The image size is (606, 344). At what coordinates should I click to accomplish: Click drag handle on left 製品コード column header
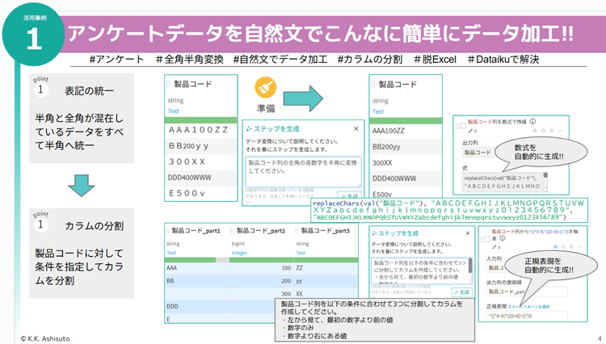[x=168, y=84]
